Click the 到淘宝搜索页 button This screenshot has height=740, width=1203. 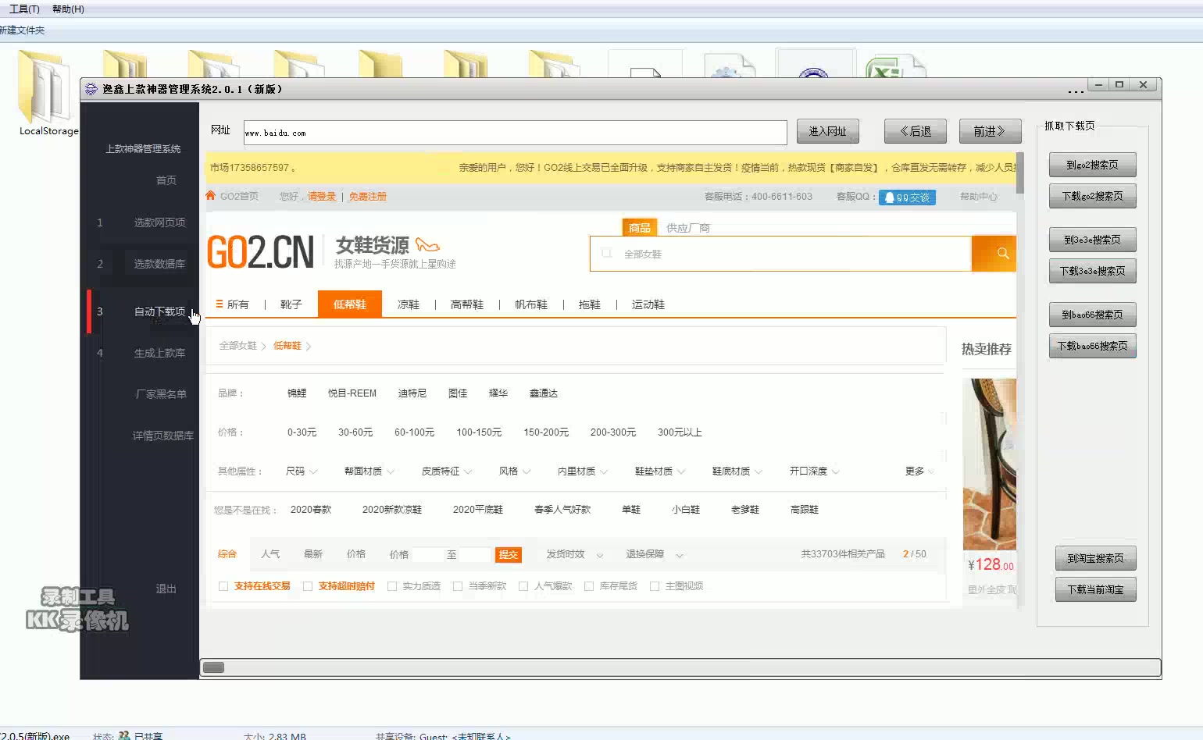pos(1095,558)
